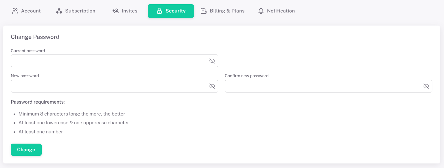Reveal the confirm new password text

(426, 86)
